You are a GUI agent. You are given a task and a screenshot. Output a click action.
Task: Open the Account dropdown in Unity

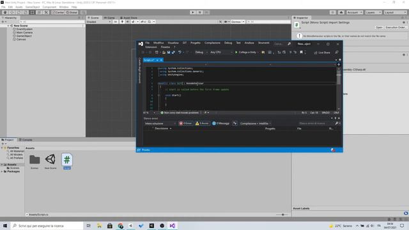coord(355,12)
